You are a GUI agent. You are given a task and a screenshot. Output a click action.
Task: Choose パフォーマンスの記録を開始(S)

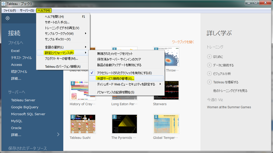[x=126, y=92]
